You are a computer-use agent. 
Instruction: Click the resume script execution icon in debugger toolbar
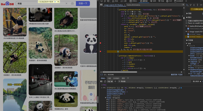tap(187, 5)
